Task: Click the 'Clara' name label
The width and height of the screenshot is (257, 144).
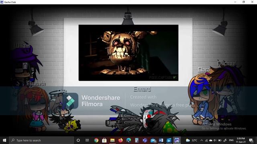Action: click(204, 70)
